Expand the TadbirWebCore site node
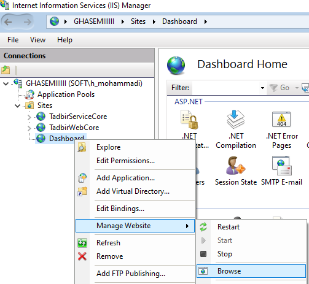 click(x=29, y=128)
